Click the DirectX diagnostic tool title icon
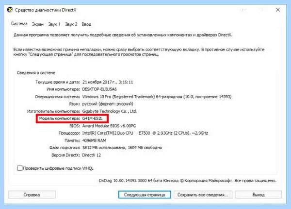The height and width of the screenshot is (209, 291). click(10, 10)
